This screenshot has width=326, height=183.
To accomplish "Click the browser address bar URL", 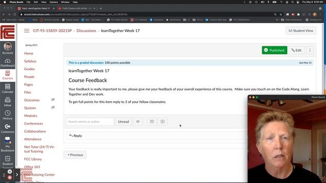I will tap(76, 14).
